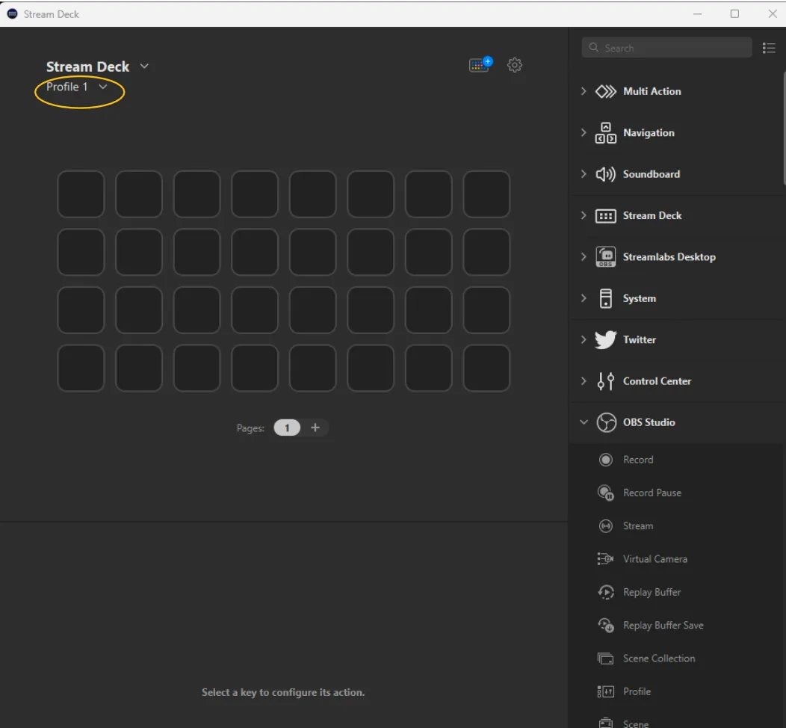Viewport: 786px width, 728px height.
Task: Open the Stream Deck store icon
Action: (x=480, y=64)
